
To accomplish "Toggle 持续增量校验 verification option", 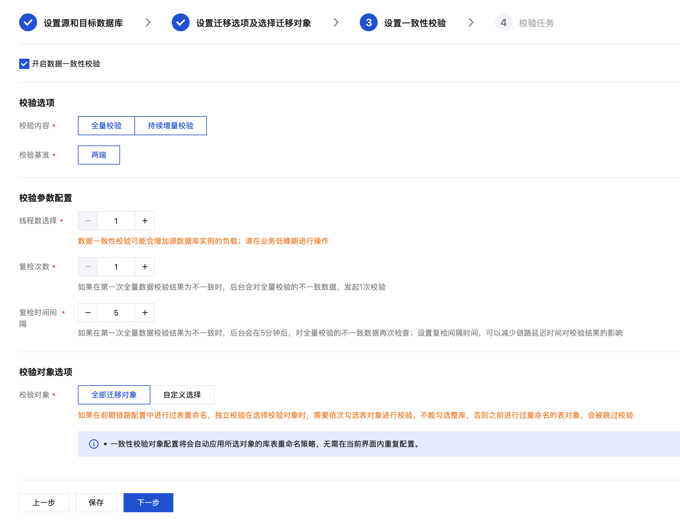I will coord(170,126).
